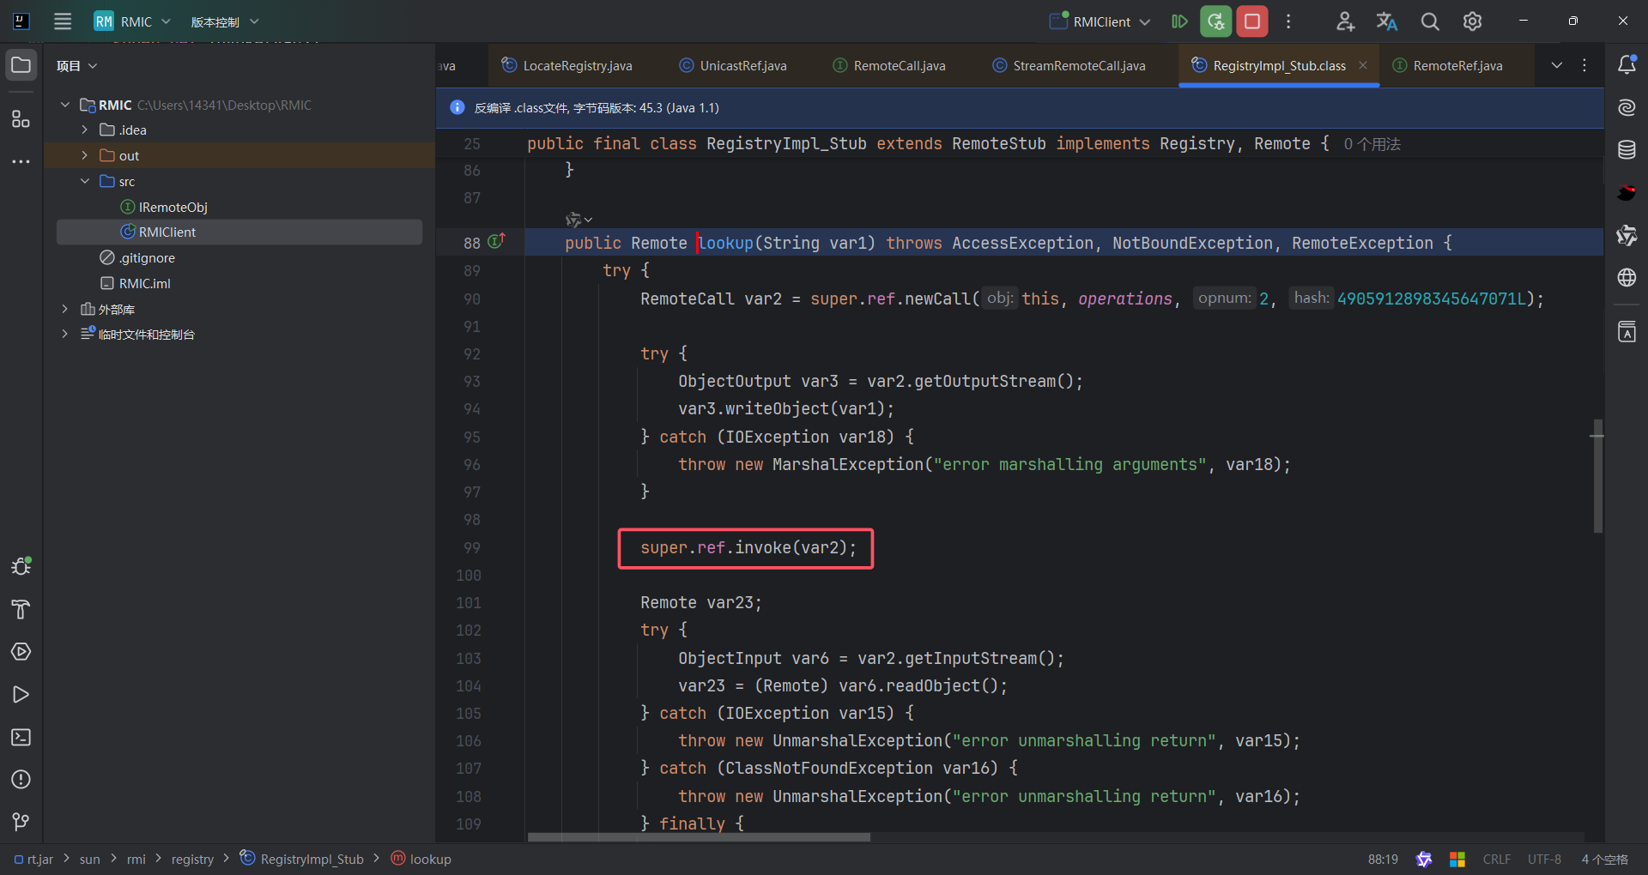This screenshot has width=1648, height=875.
Task: Open IDE settings gear
Action: tap(1472, 21)
